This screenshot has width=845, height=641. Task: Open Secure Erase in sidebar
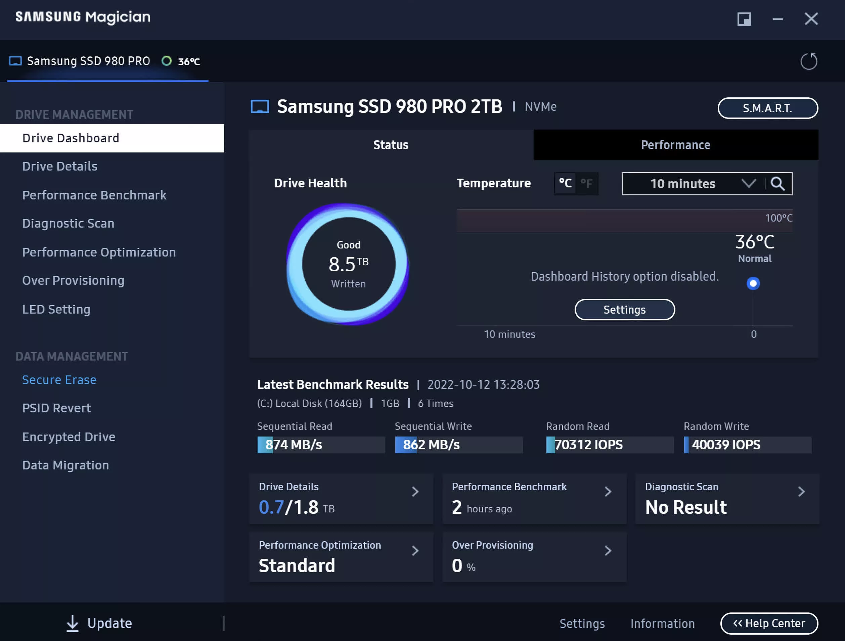click(59, 380)
